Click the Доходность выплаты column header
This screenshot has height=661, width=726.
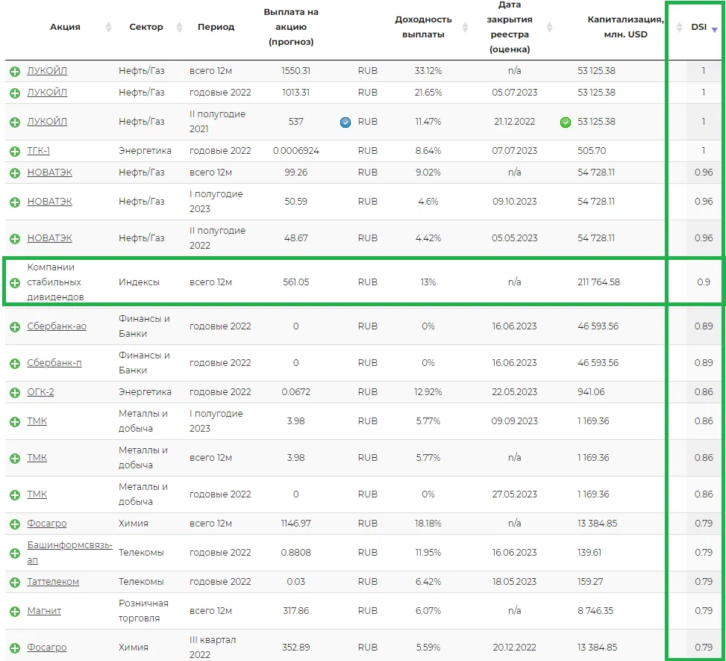pos(423,27)
